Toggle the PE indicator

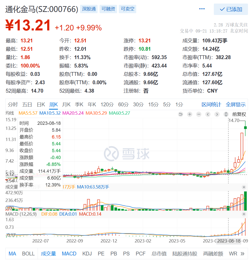click(x=101, y=254)
